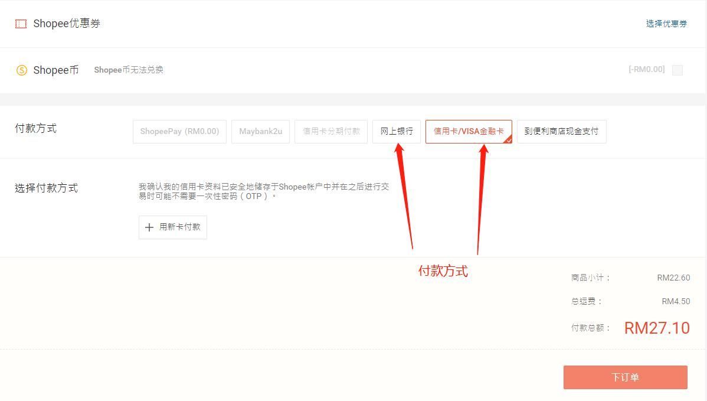The width and height of the screenshot is (707, 401).
Task: Tick the Shopee币 redeem checkbox
Action: coord(677,70)
